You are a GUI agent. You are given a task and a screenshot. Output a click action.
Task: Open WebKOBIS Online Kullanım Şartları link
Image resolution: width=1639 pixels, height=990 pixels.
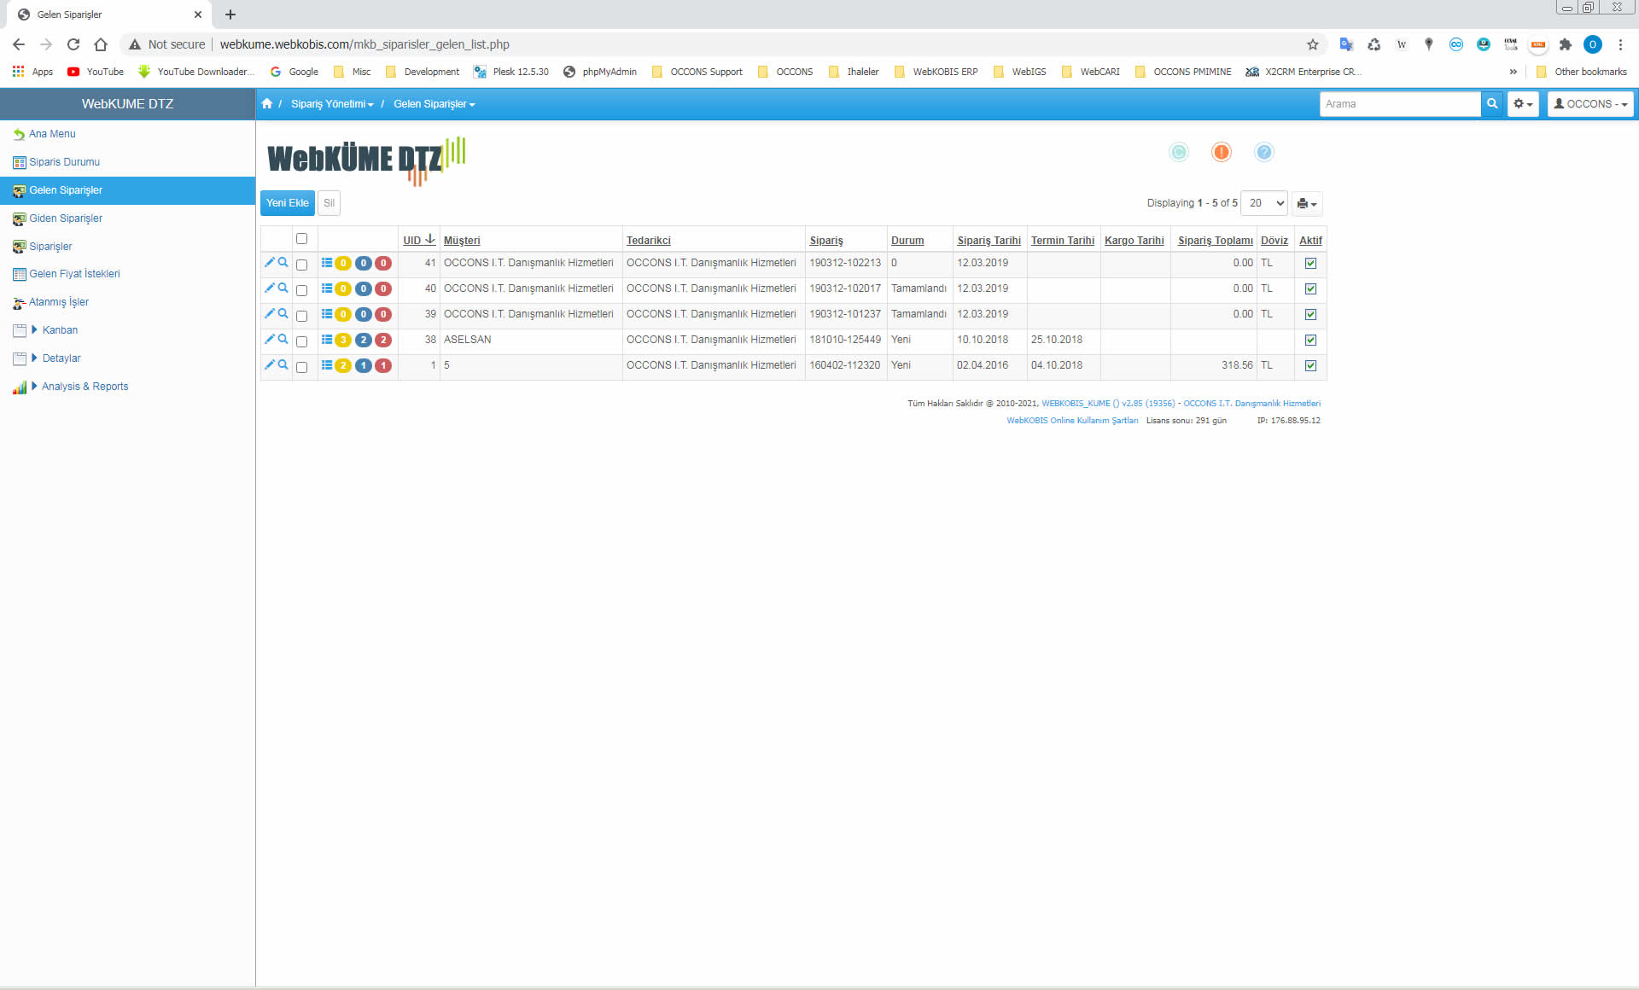click(x=1072, y=420)
